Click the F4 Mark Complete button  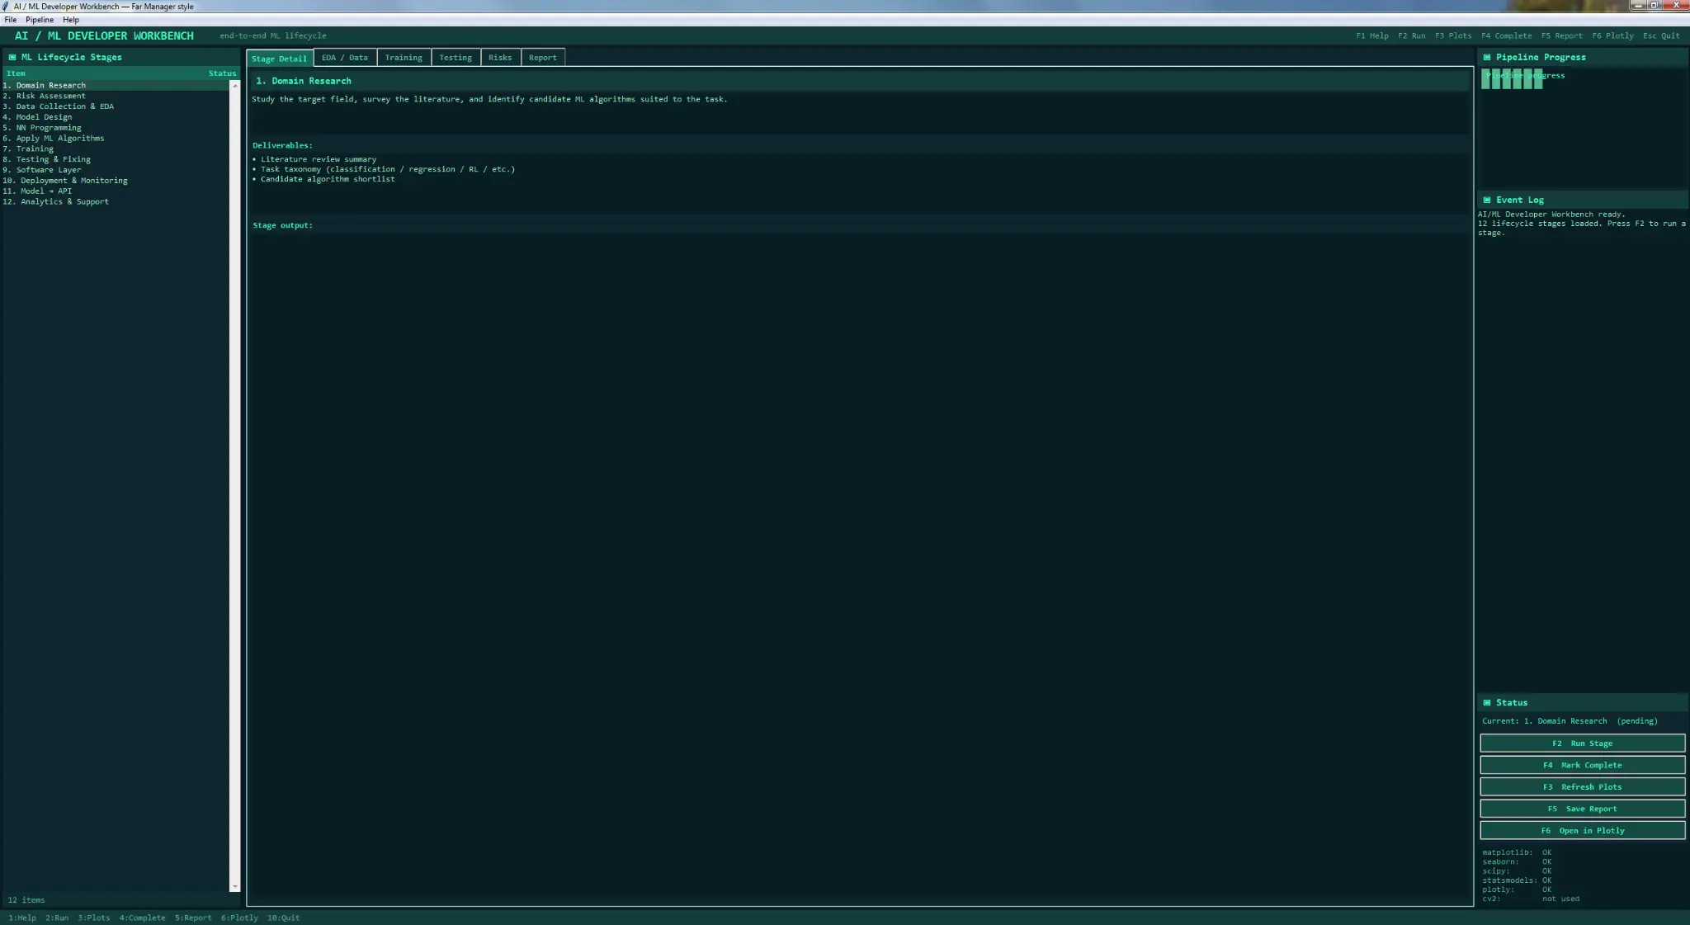1582,765
